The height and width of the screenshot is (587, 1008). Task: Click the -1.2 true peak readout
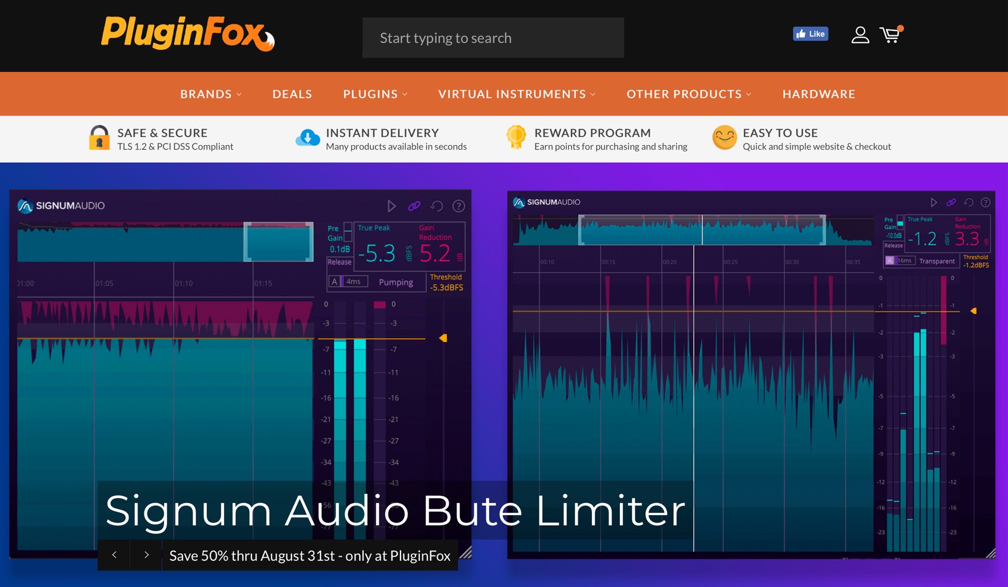pyautogui.click(x=922, y=239)
